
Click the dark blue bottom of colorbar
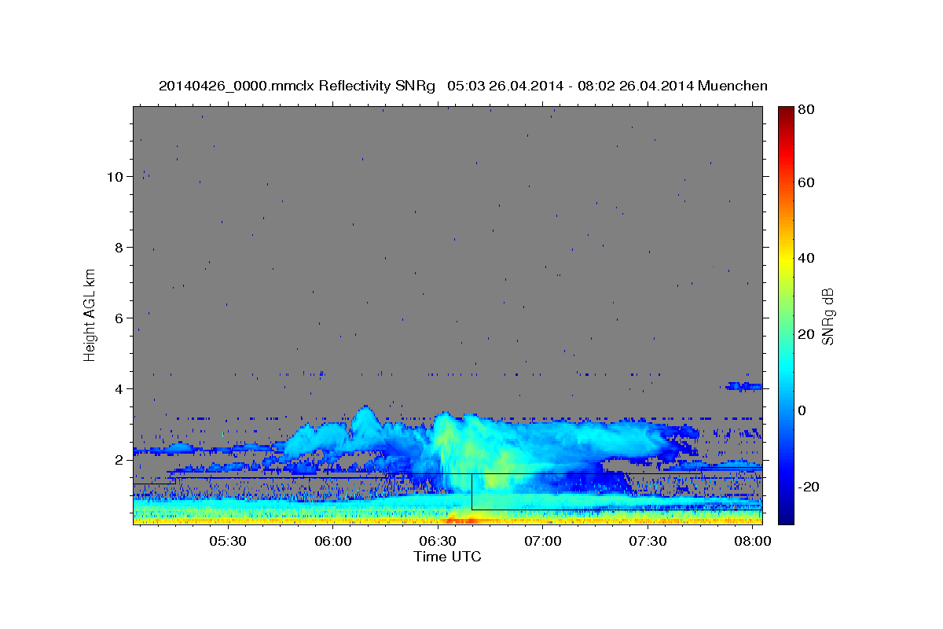(x=785, y=517)
